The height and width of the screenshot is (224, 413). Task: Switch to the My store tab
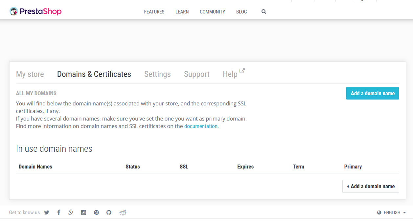click(x=30, y=74)
